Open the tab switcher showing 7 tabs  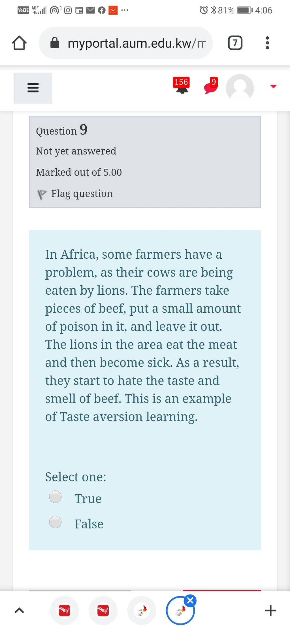[x=235, y=43]
